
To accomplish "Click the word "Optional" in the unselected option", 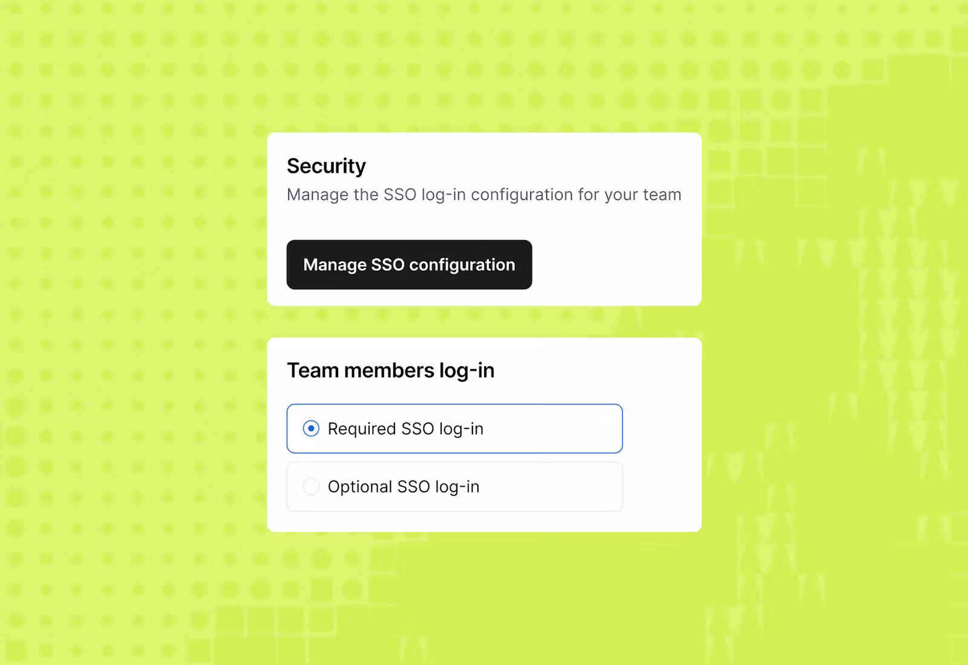I will 360,487.
